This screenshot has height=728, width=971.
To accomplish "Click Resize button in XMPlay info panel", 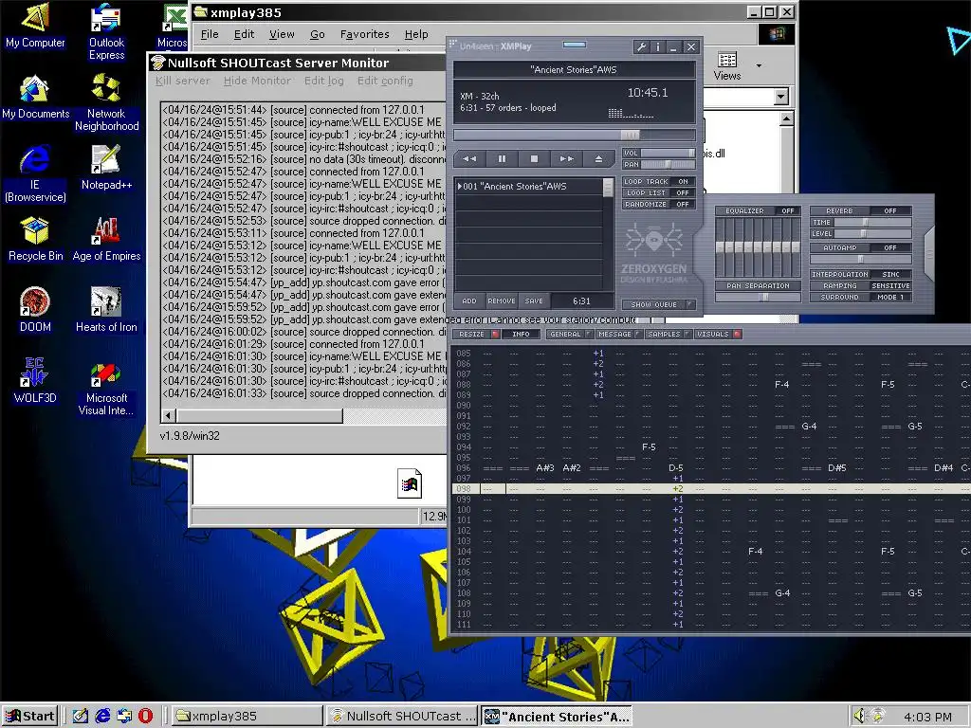I will pos(476,334).
